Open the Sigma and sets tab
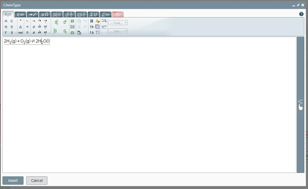This screenshot has height=189, width=308. click(93, 15)
